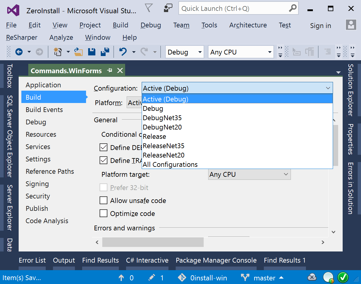This screenshot has width=361, height=284.
Task: Click the New Project toolbar icon
Action: tap(57, 52)
